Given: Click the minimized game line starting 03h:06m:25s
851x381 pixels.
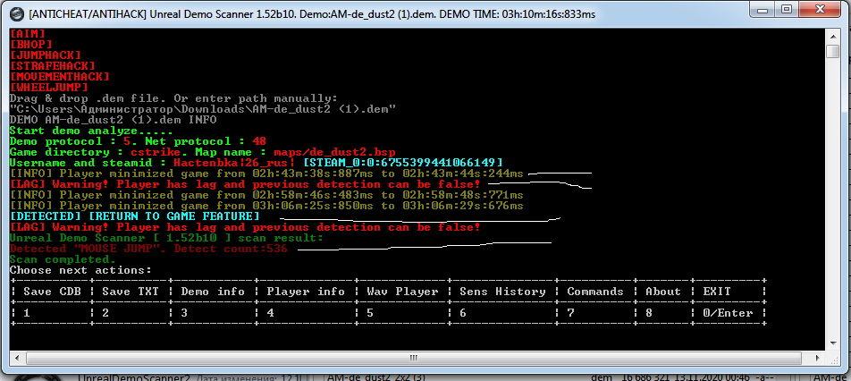Looking at the screenshot, I should pos(266,206).
